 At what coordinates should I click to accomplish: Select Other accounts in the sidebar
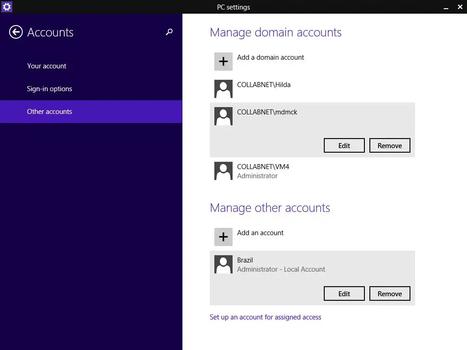click(x=91, y=112)
